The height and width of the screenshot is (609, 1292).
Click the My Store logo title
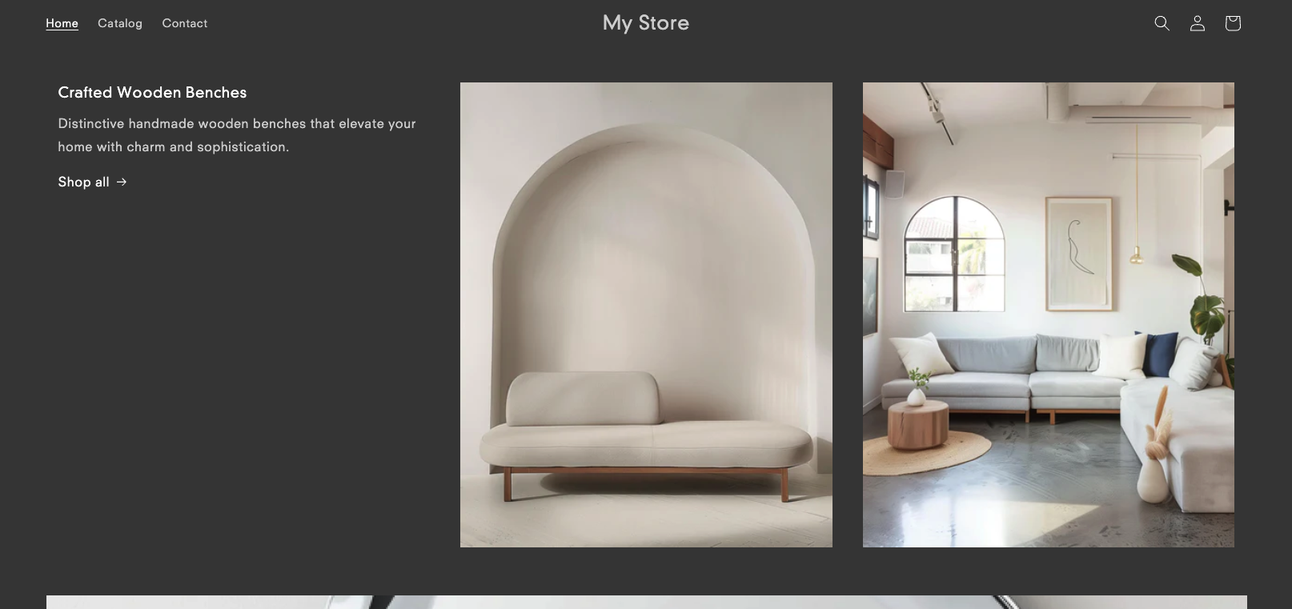(646, 23)
